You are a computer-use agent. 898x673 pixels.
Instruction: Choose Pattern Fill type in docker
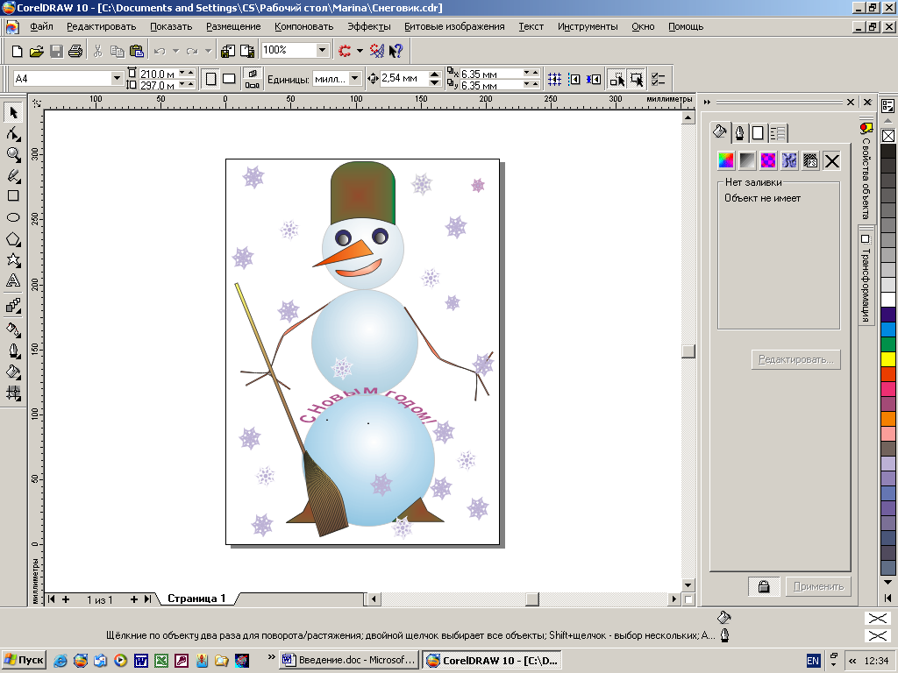(x=768, y=161)
